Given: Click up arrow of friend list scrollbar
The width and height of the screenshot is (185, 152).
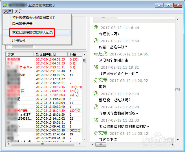Looking at the screenshot, I should coord(84,55).
